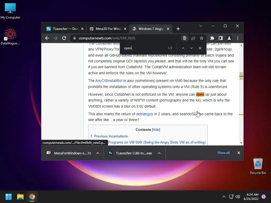
Task: Go to previous find match
Action: (x=183, y=48)
